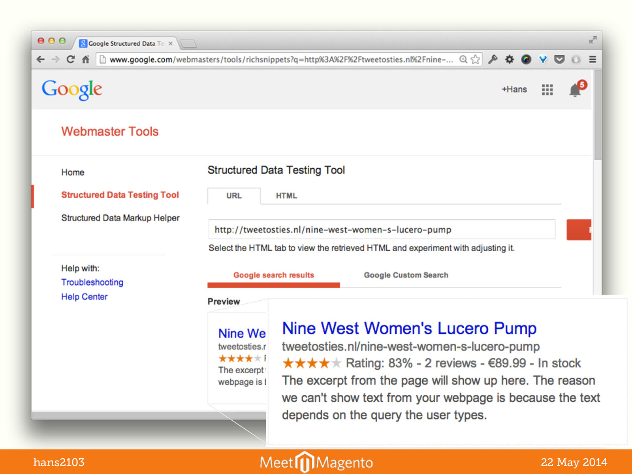Open the Troubleshooting help link

92,282
